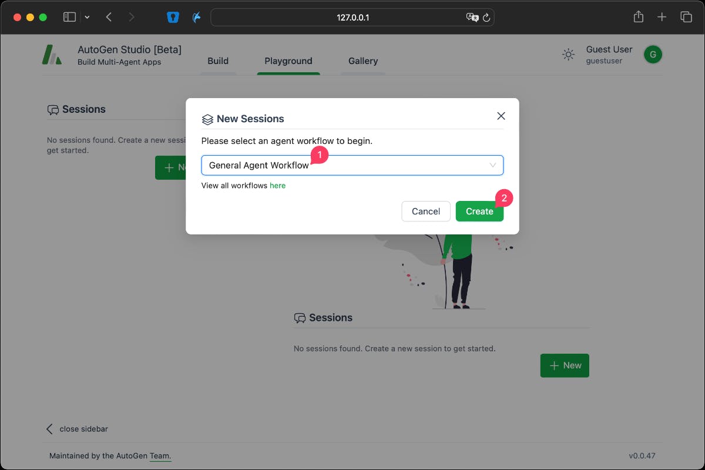Click the Sessions heading in the left sidebar
Image resolution: width=705 pixels, height=470 pixels.
point(84,109)
